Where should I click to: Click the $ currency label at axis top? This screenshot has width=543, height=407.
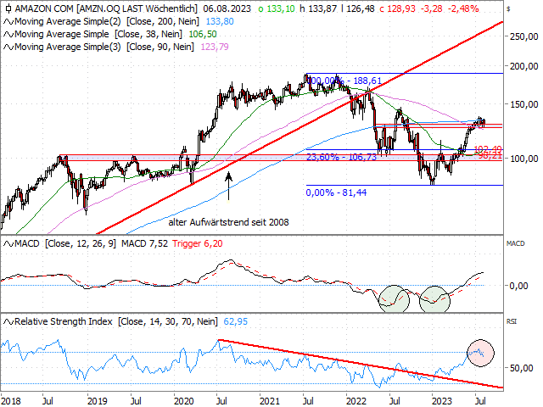(x=508, y=9)
